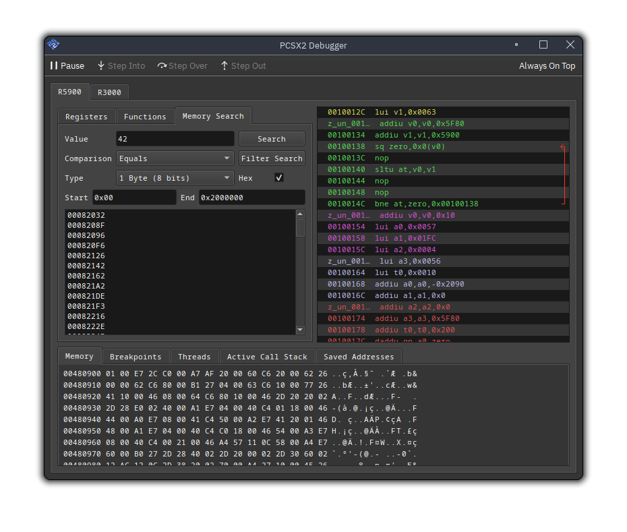
Task: Switch to the Breakpoints tab
Action: [136, 357]
